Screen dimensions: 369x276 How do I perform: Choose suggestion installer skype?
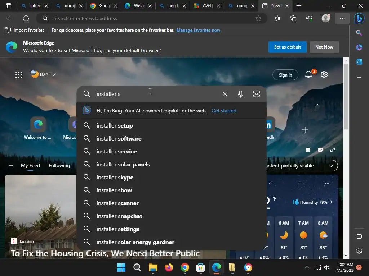172,177
